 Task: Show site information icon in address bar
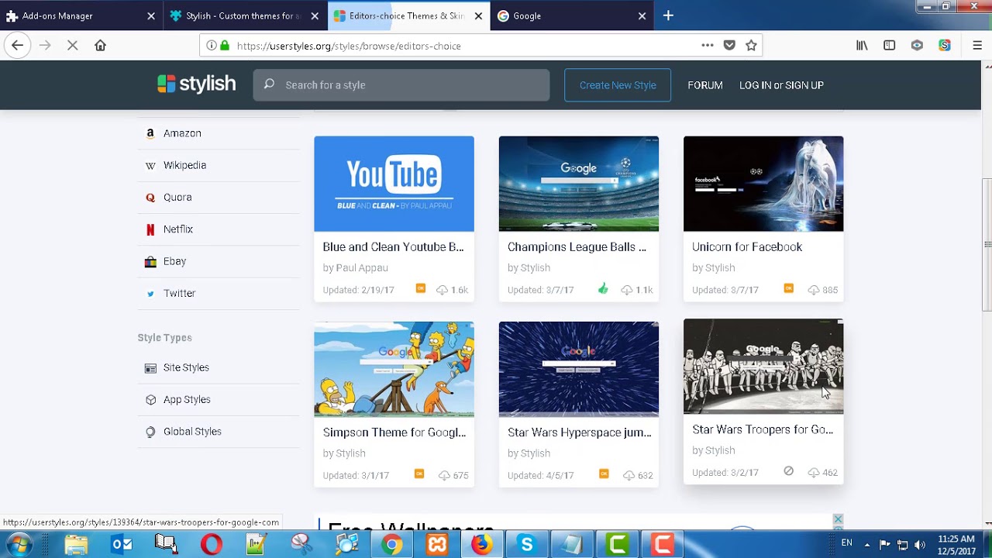click(211, 46)
